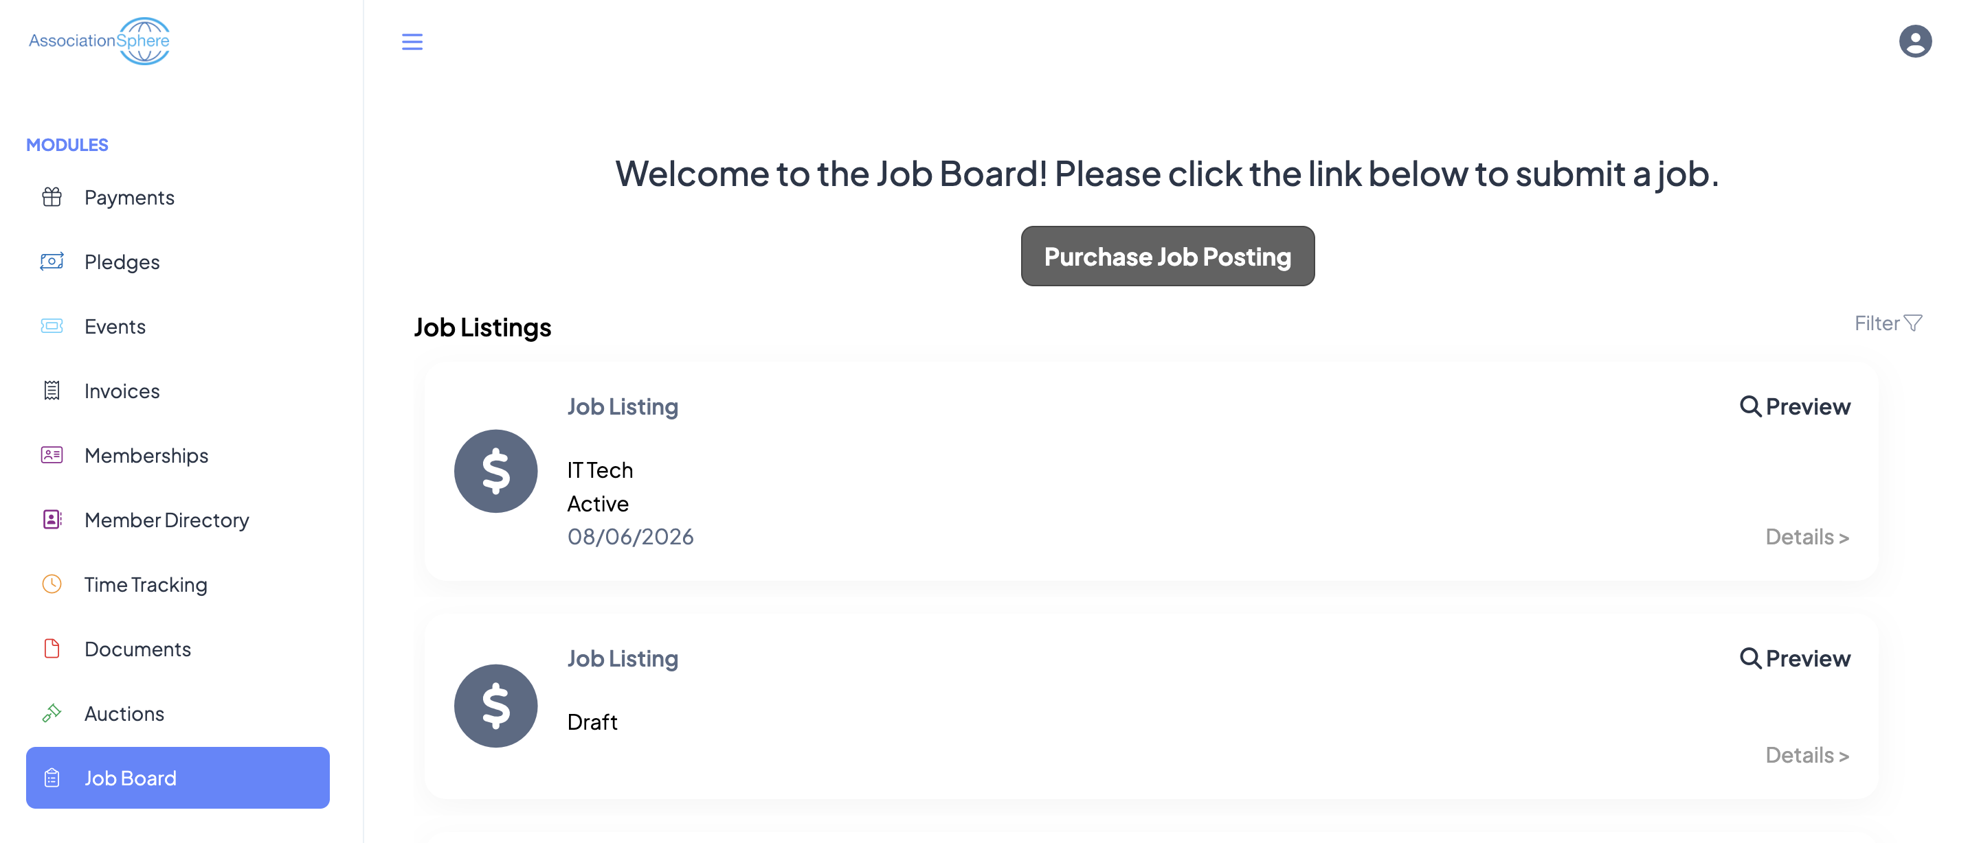
Task: Open the user profile avatar menu
Action: (x=1914, y=41)
